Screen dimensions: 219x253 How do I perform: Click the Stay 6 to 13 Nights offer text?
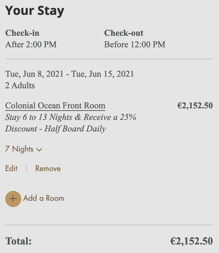coord(71,117)
